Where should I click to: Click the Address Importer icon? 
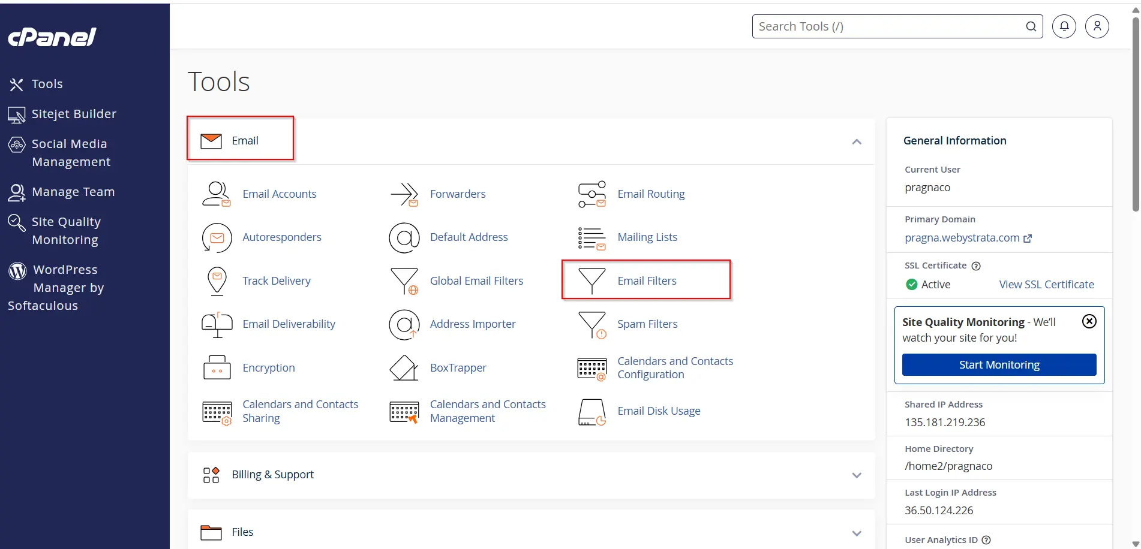tap(404, 324)
